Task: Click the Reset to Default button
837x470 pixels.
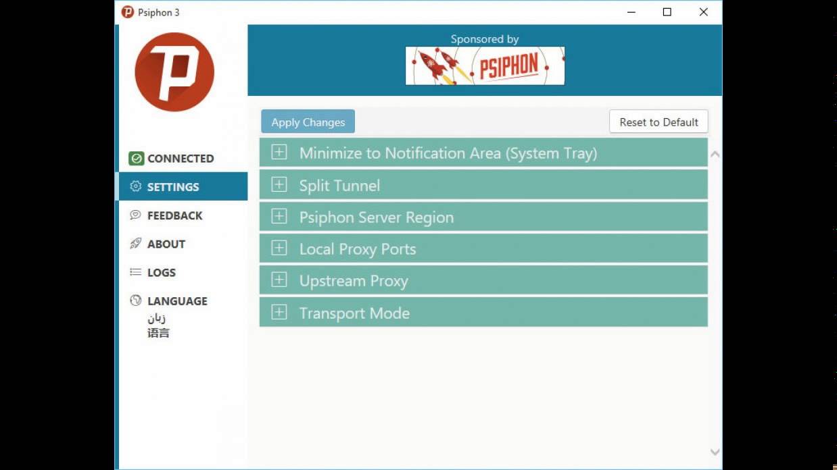Action: click(x=659, y=122)
